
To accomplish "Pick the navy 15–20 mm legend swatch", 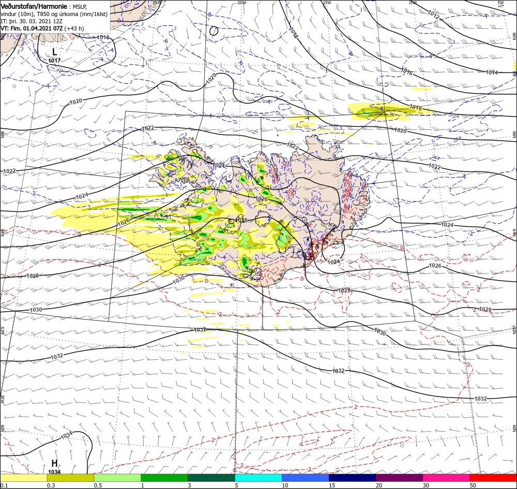I will click(352, 478).
